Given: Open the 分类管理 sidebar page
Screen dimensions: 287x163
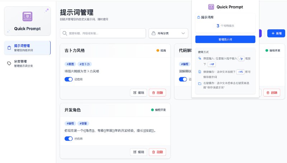Looking at the screenshot, I should tap(27, 63).
